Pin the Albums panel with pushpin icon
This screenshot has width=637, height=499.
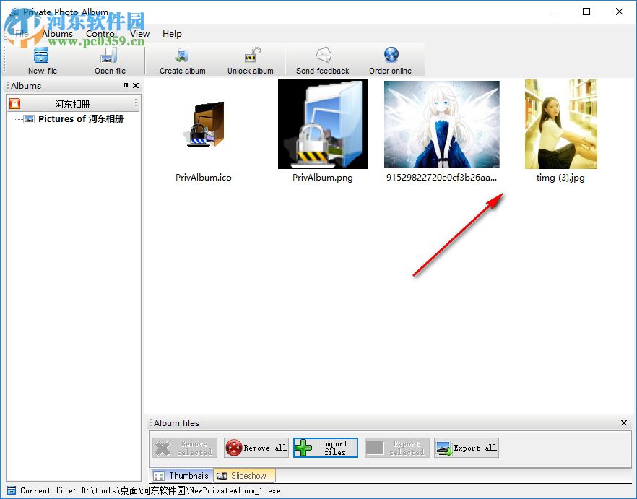[x=126, y=86]
